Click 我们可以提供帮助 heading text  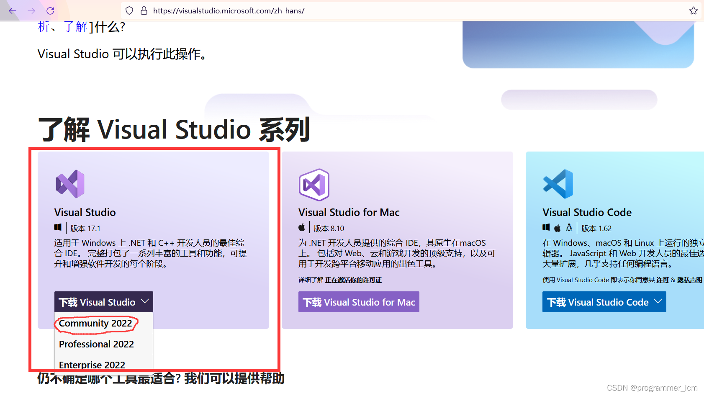[x=234, y=378]
